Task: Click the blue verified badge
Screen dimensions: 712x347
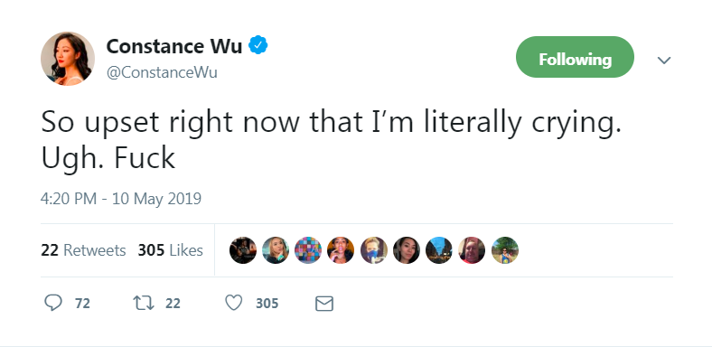Action: (258, 45)
